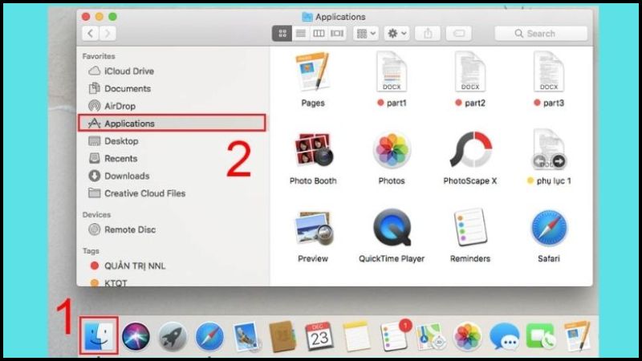Open Finder from the Dock

(99, 336)
